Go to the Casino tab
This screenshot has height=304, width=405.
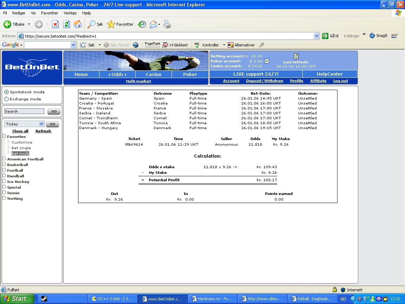point(153,75)
